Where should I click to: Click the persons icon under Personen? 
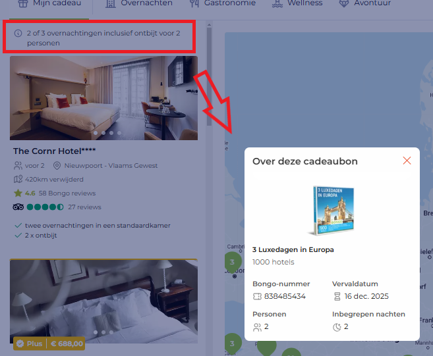click(x=257, y=327)
